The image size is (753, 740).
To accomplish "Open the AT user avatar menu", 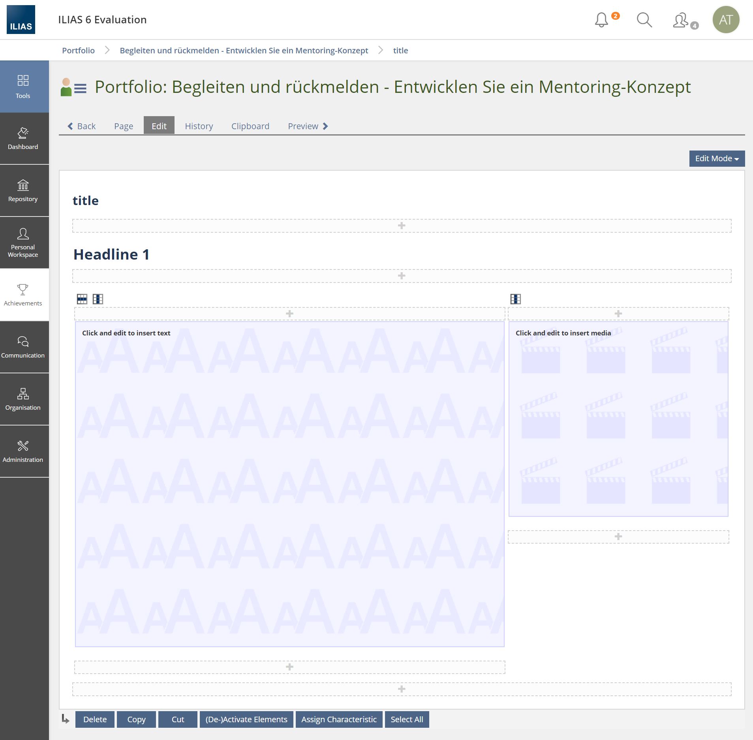I will (725, 20).
